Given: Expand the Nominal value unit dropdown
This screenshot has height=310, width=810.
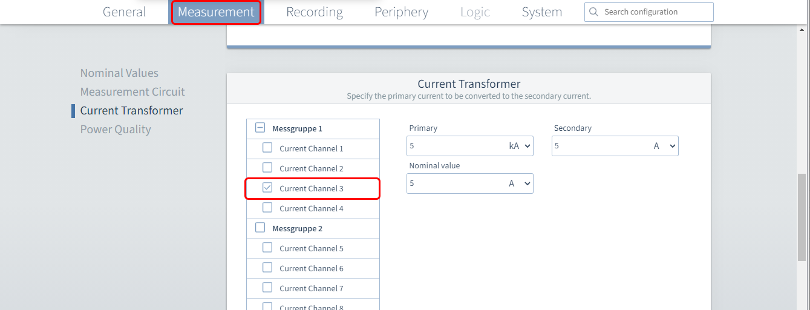Looking at the screenshot, I should tap(520, 183).
